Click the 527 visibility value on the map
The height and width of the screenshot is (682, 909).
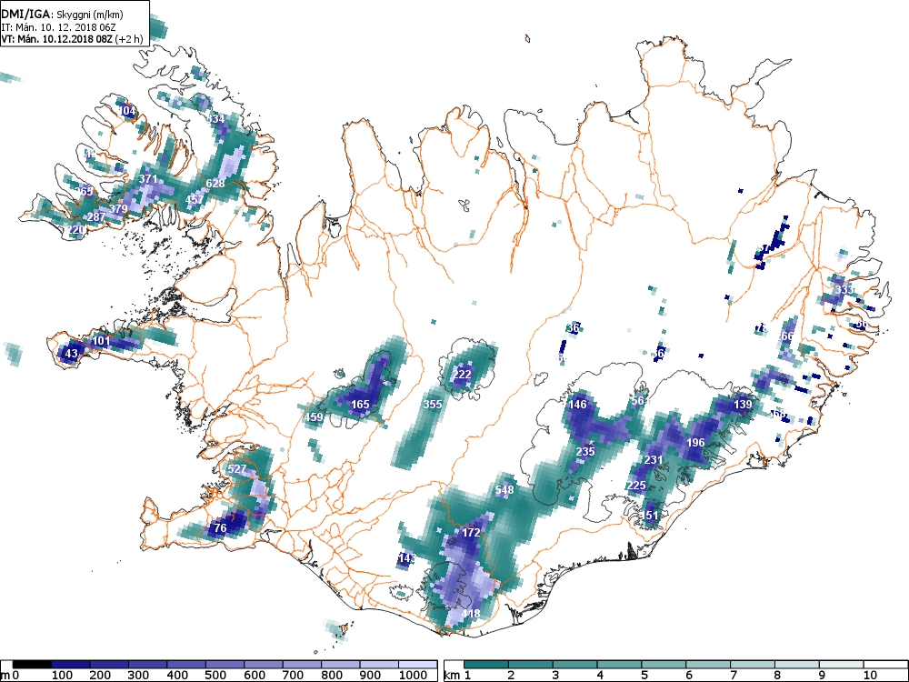click(237, 468)
